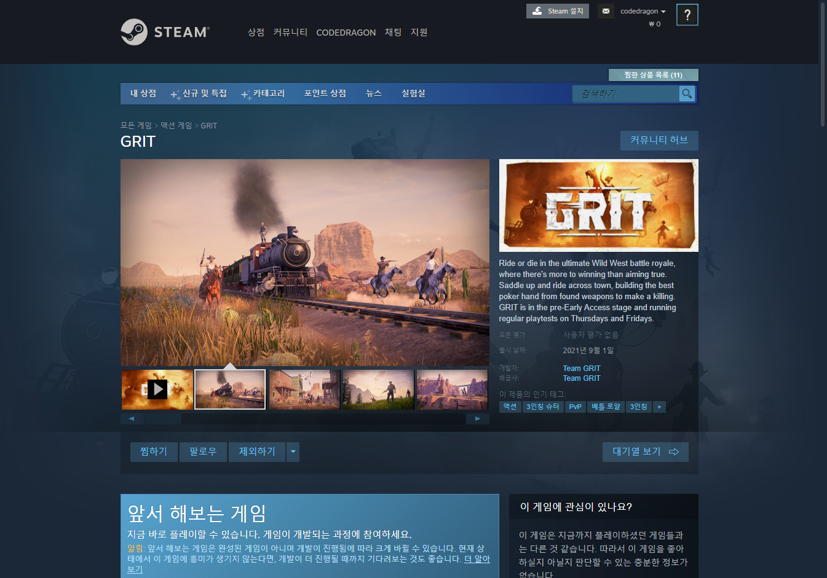
Task: Select the lone cowboy field screenshot thumbnail
Action: [x=378, y=389]
